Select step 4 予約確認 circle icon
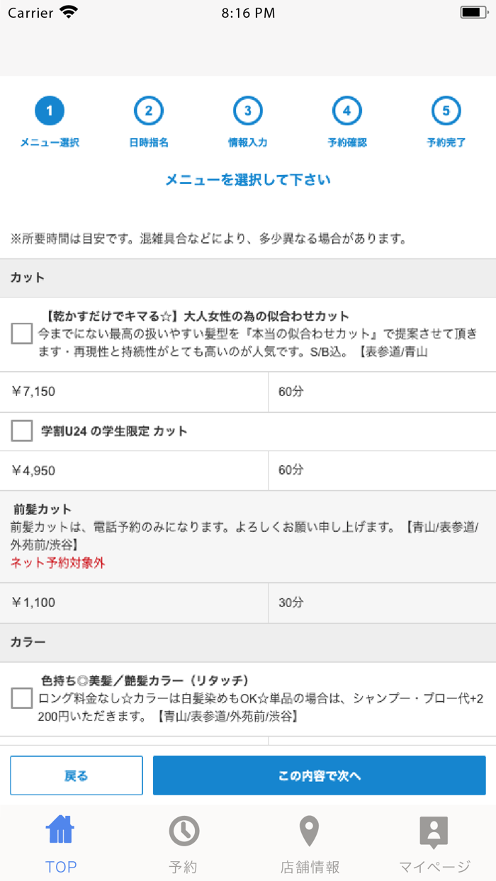The image size is (496, 881). coord(346,110)
